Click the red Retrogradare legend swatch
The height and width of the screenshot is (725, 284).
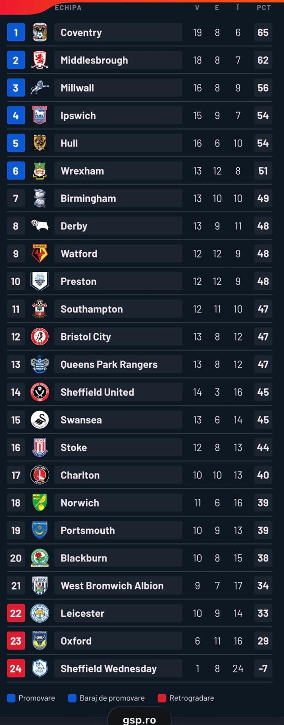(162, 698)
